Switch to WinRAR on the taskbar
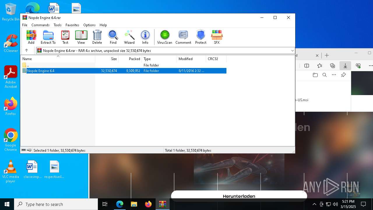The width and height of the screenshot is (373, 210). [162, 204]
